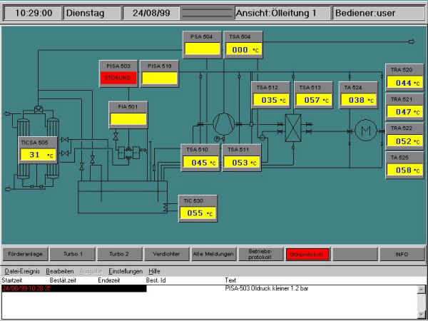Open the Einstellungen menu
This screenshot has width=428, height=321.
tap(126, 271)
